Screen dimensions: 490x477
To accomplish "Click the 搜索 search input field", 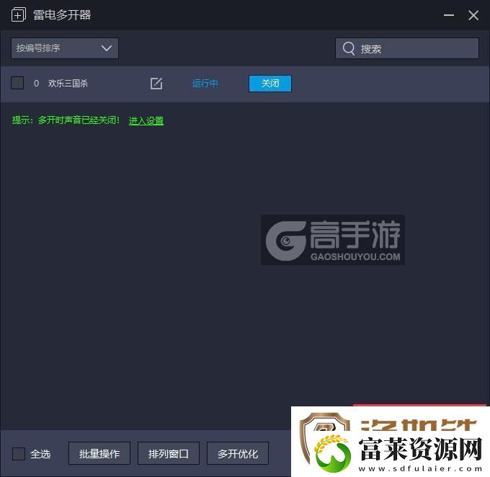I will (x=407, y=48).
